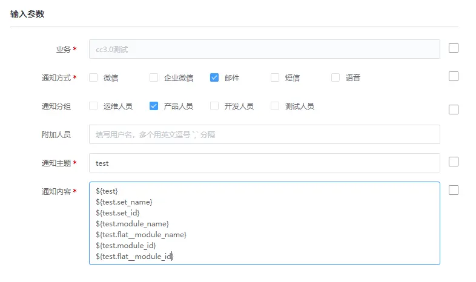This screenshot has height=282, width=476.
Task: Click the ${test.set_id} line in content
Action: pyautogui.click(x=117, y=213)
